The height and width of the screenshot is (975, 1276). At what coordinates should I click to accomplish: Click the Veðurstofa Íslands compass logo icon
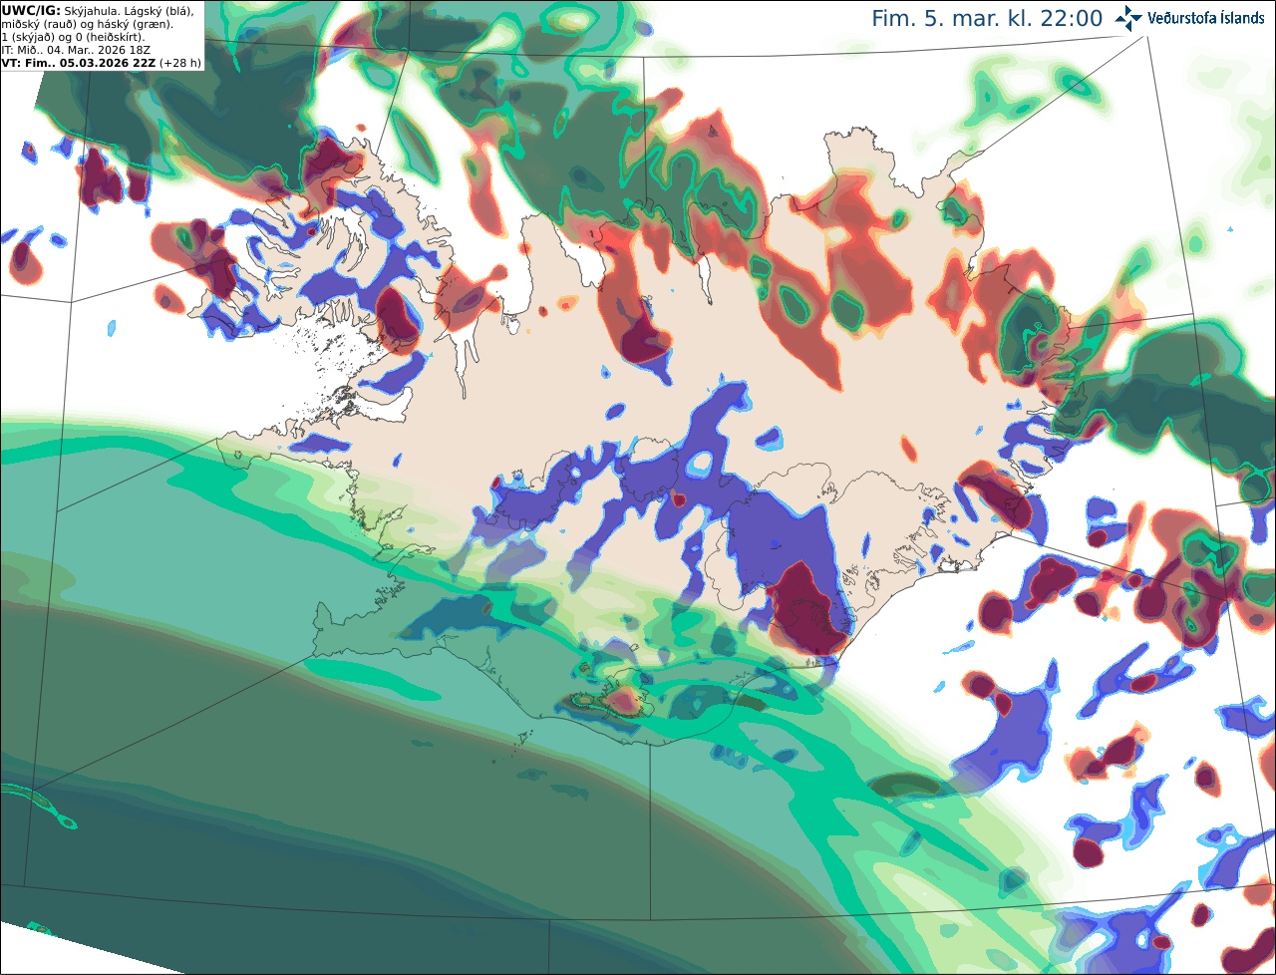tap(1128, 18)
